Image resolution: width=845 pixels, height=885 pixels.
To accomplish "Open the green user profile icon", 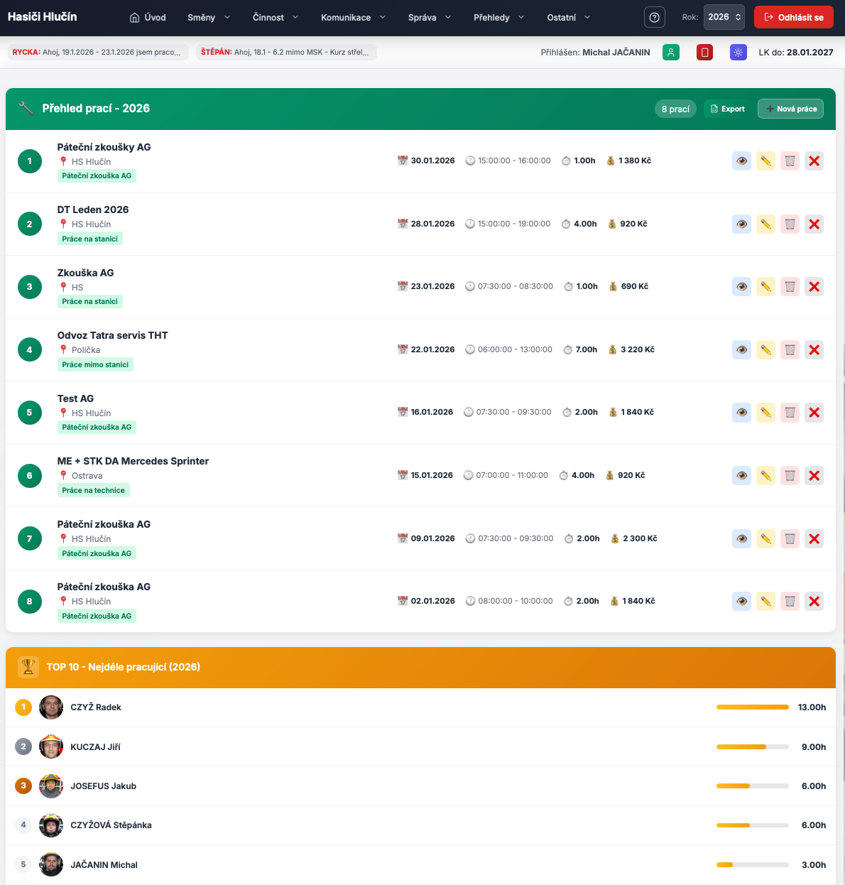I will [x=670, y=52].
